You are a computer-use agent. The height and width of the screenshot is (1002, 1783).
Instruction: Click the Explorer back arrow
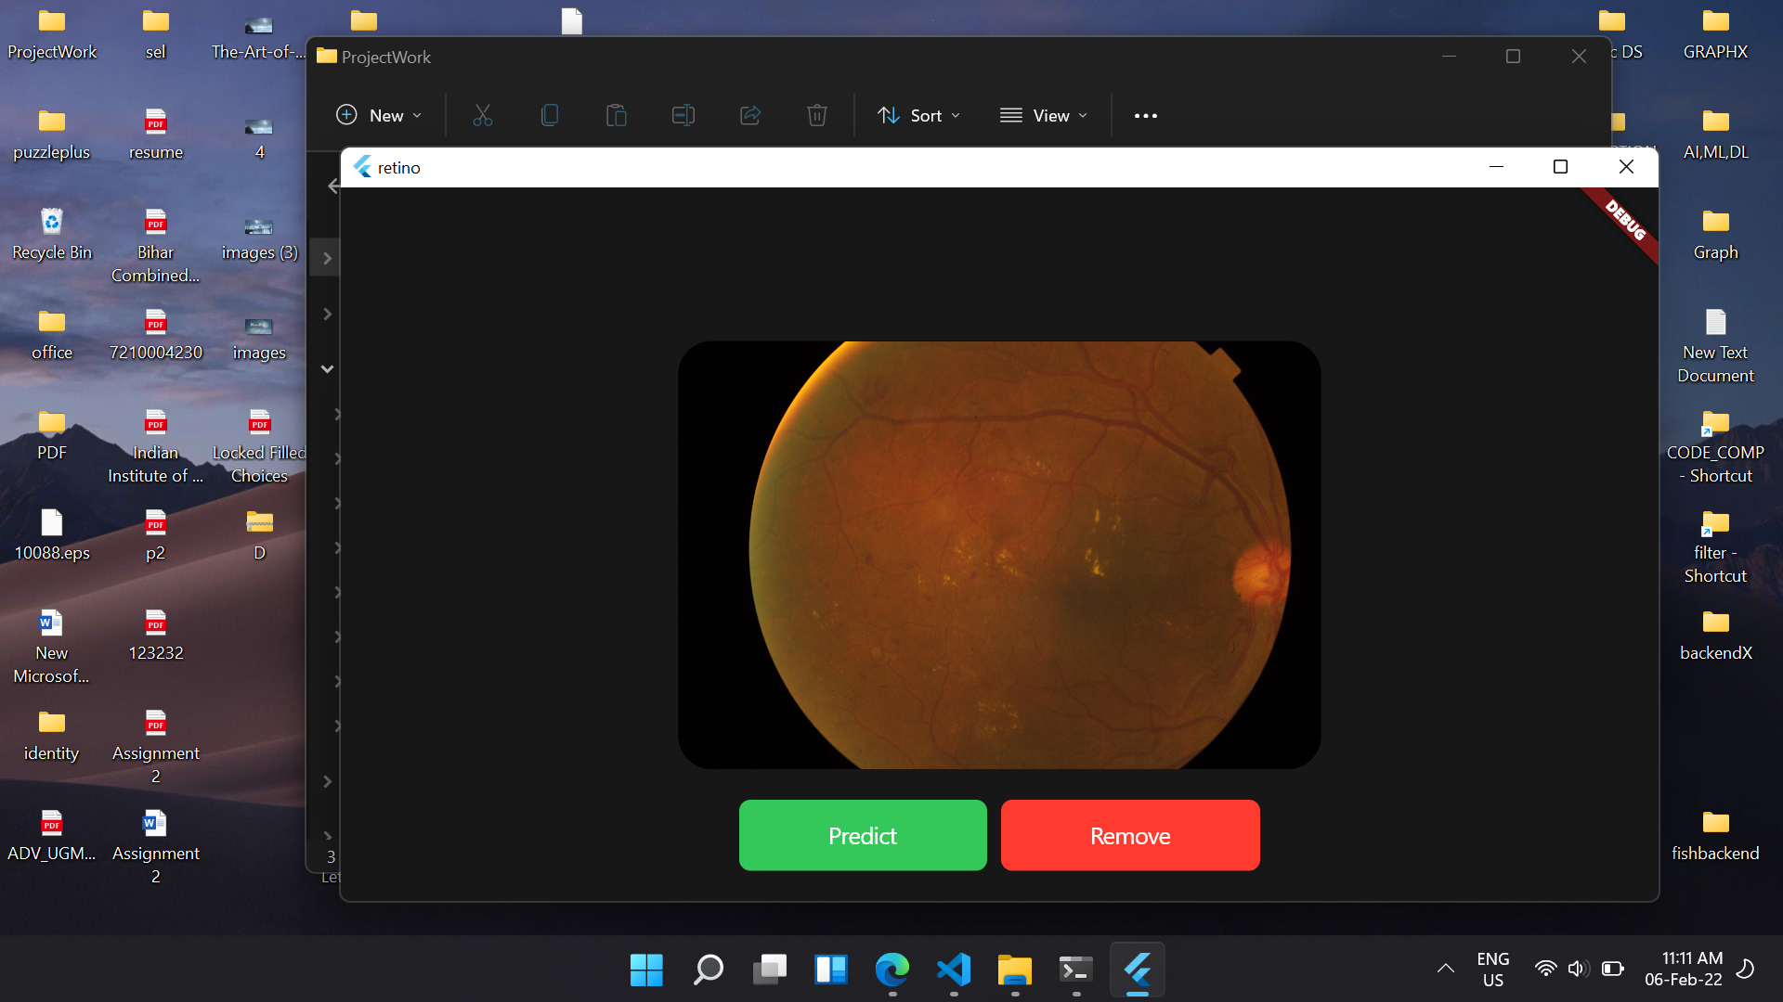tap(333, 186)
